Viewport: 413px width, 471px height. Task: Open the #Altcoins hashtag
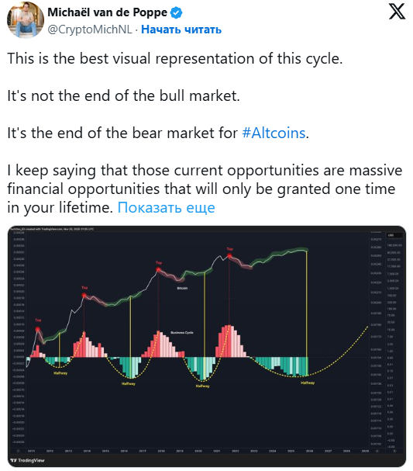click(x=274, y=133)
